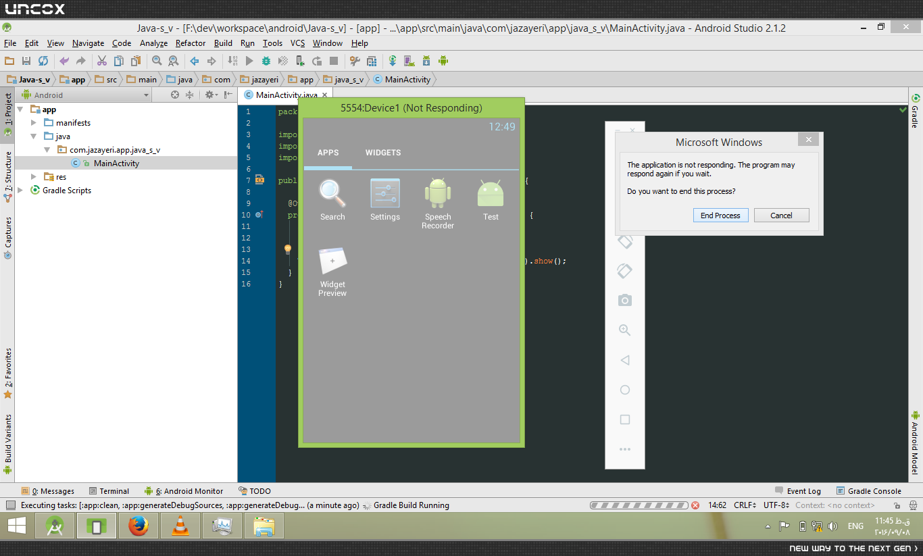Click the emulator Overview square button
Viewport: 923px width, 556px height.
[625, 420]
